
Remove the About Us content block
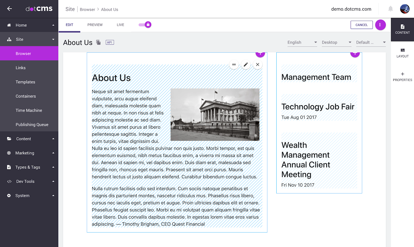tap(258, 65)
